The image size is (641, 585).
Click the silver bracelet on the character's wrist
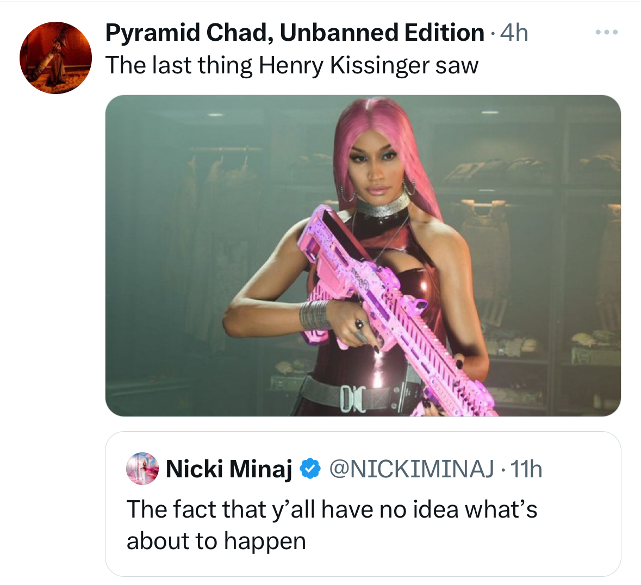click(x=314, y=315)
